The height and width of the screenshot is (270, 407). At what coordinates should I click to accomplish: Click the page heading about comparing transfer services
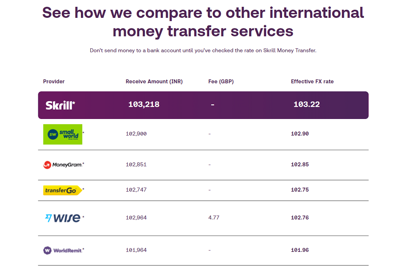pos(203,22)
